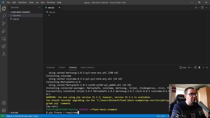Open the Testing flask view

tap(4, 54)
